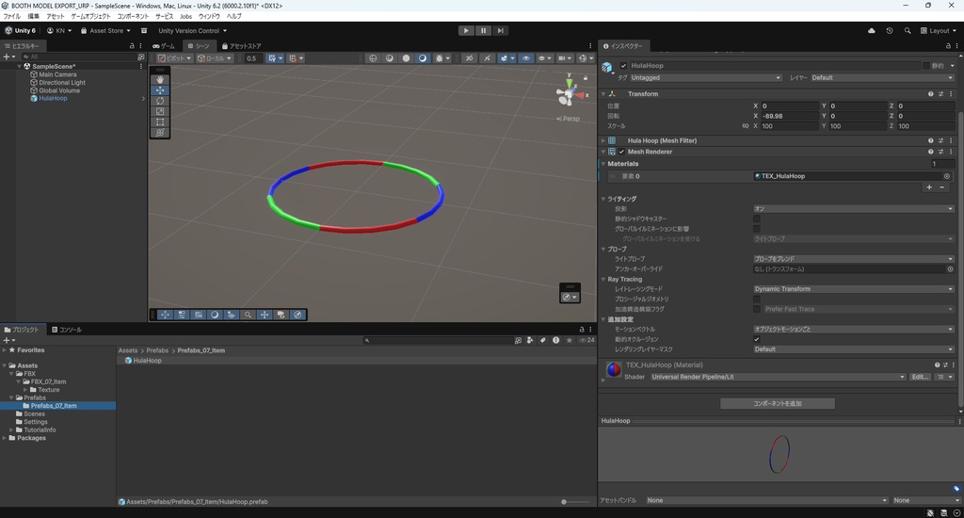Toggle grid snapping icon in scene toolbar
Viewport: 964px width, 518px height.
(294, 57)
